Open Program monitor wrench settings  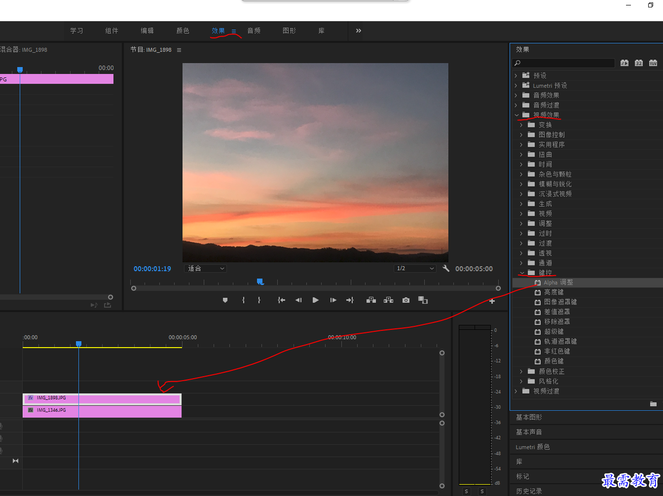coord(446,269)
